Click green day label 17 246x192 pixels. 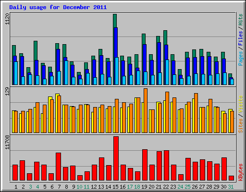(x=130, y=187)
